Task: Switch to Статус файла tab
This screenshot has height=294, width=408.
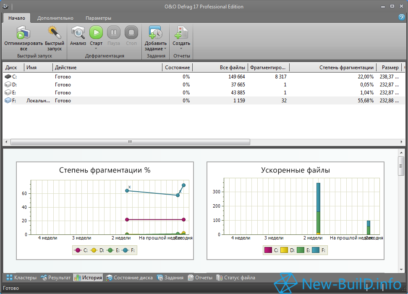Action: 236,278
